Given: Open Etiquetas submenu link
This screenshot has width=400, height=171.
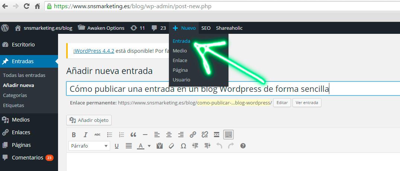Looking at the screenshot, I should point(13,105).
